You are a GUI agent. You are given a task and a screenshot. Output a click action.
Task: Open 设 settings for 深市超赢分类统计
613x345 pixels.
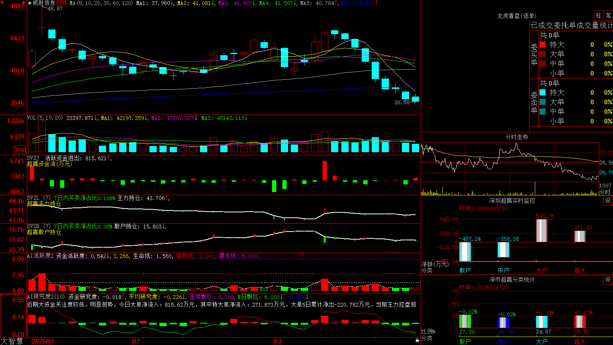click(608, 279)
